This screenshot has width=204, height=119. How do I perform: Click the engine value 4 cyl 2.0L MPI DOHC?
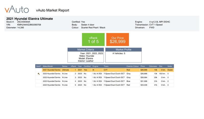click(x=160, y=22)
